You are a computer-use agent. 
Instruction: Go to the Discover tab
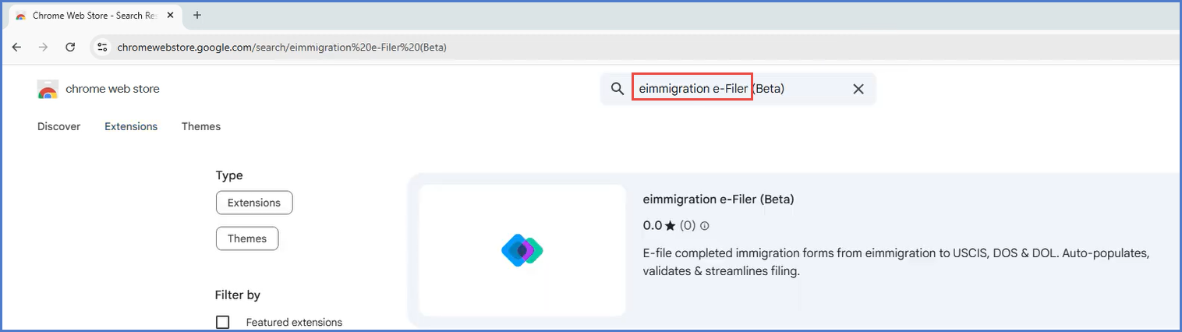pyautogui.click(x=58, y=126)
